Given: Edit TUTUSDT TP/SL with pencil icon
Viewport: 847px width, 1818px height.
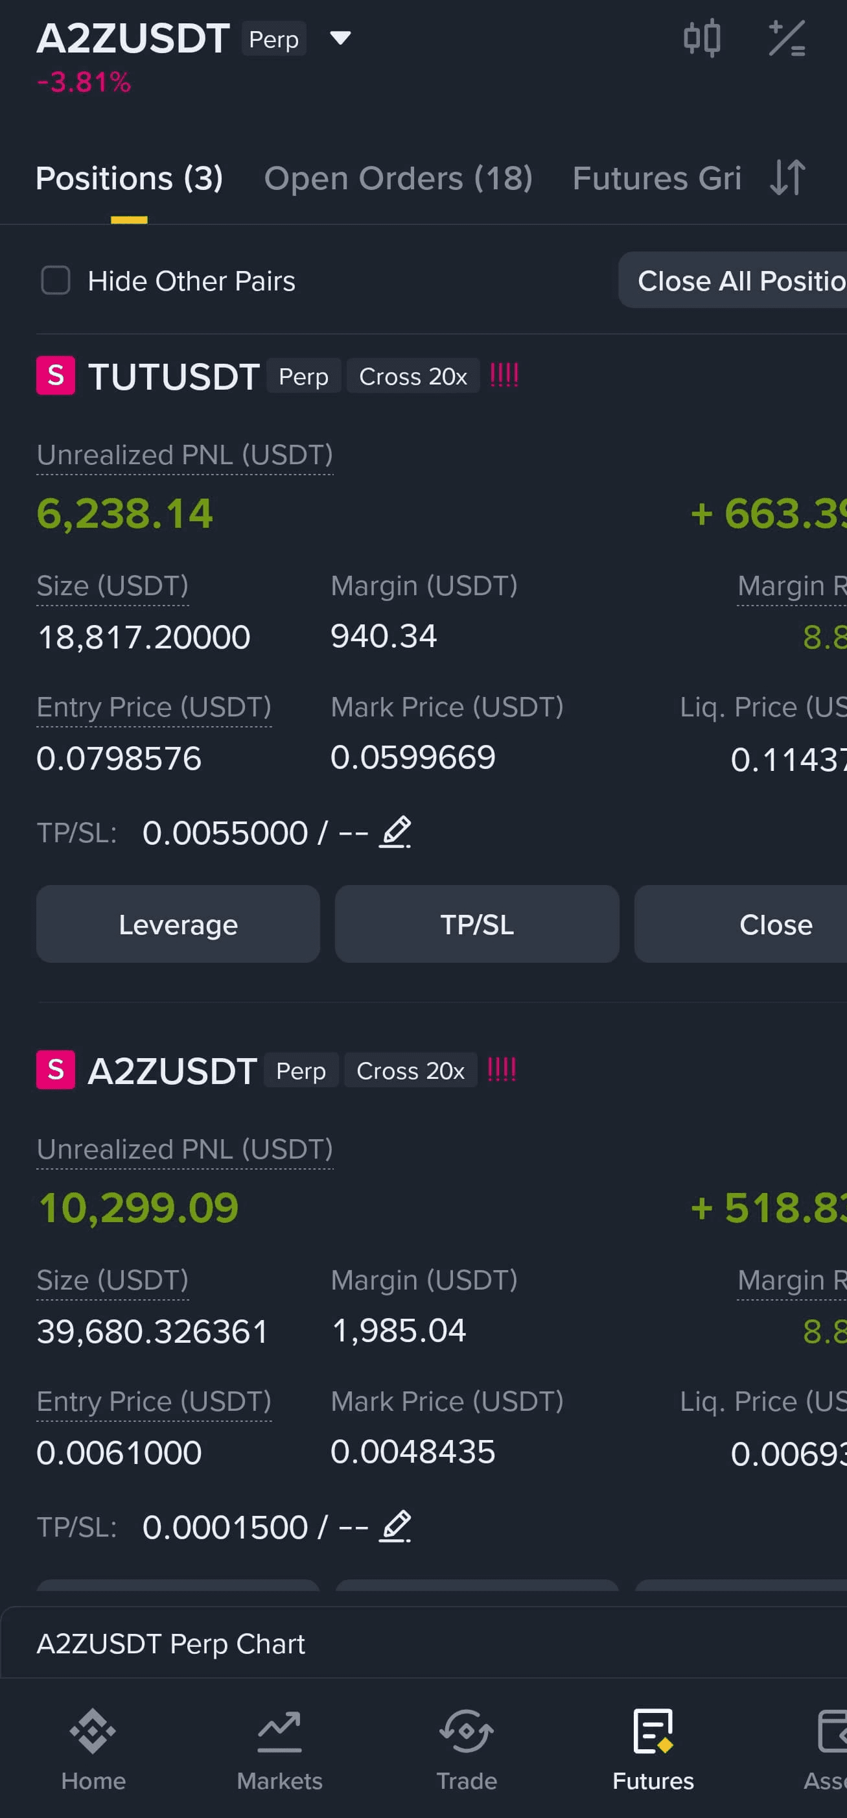Looking at the screenshot, I should tap(395, 832).
